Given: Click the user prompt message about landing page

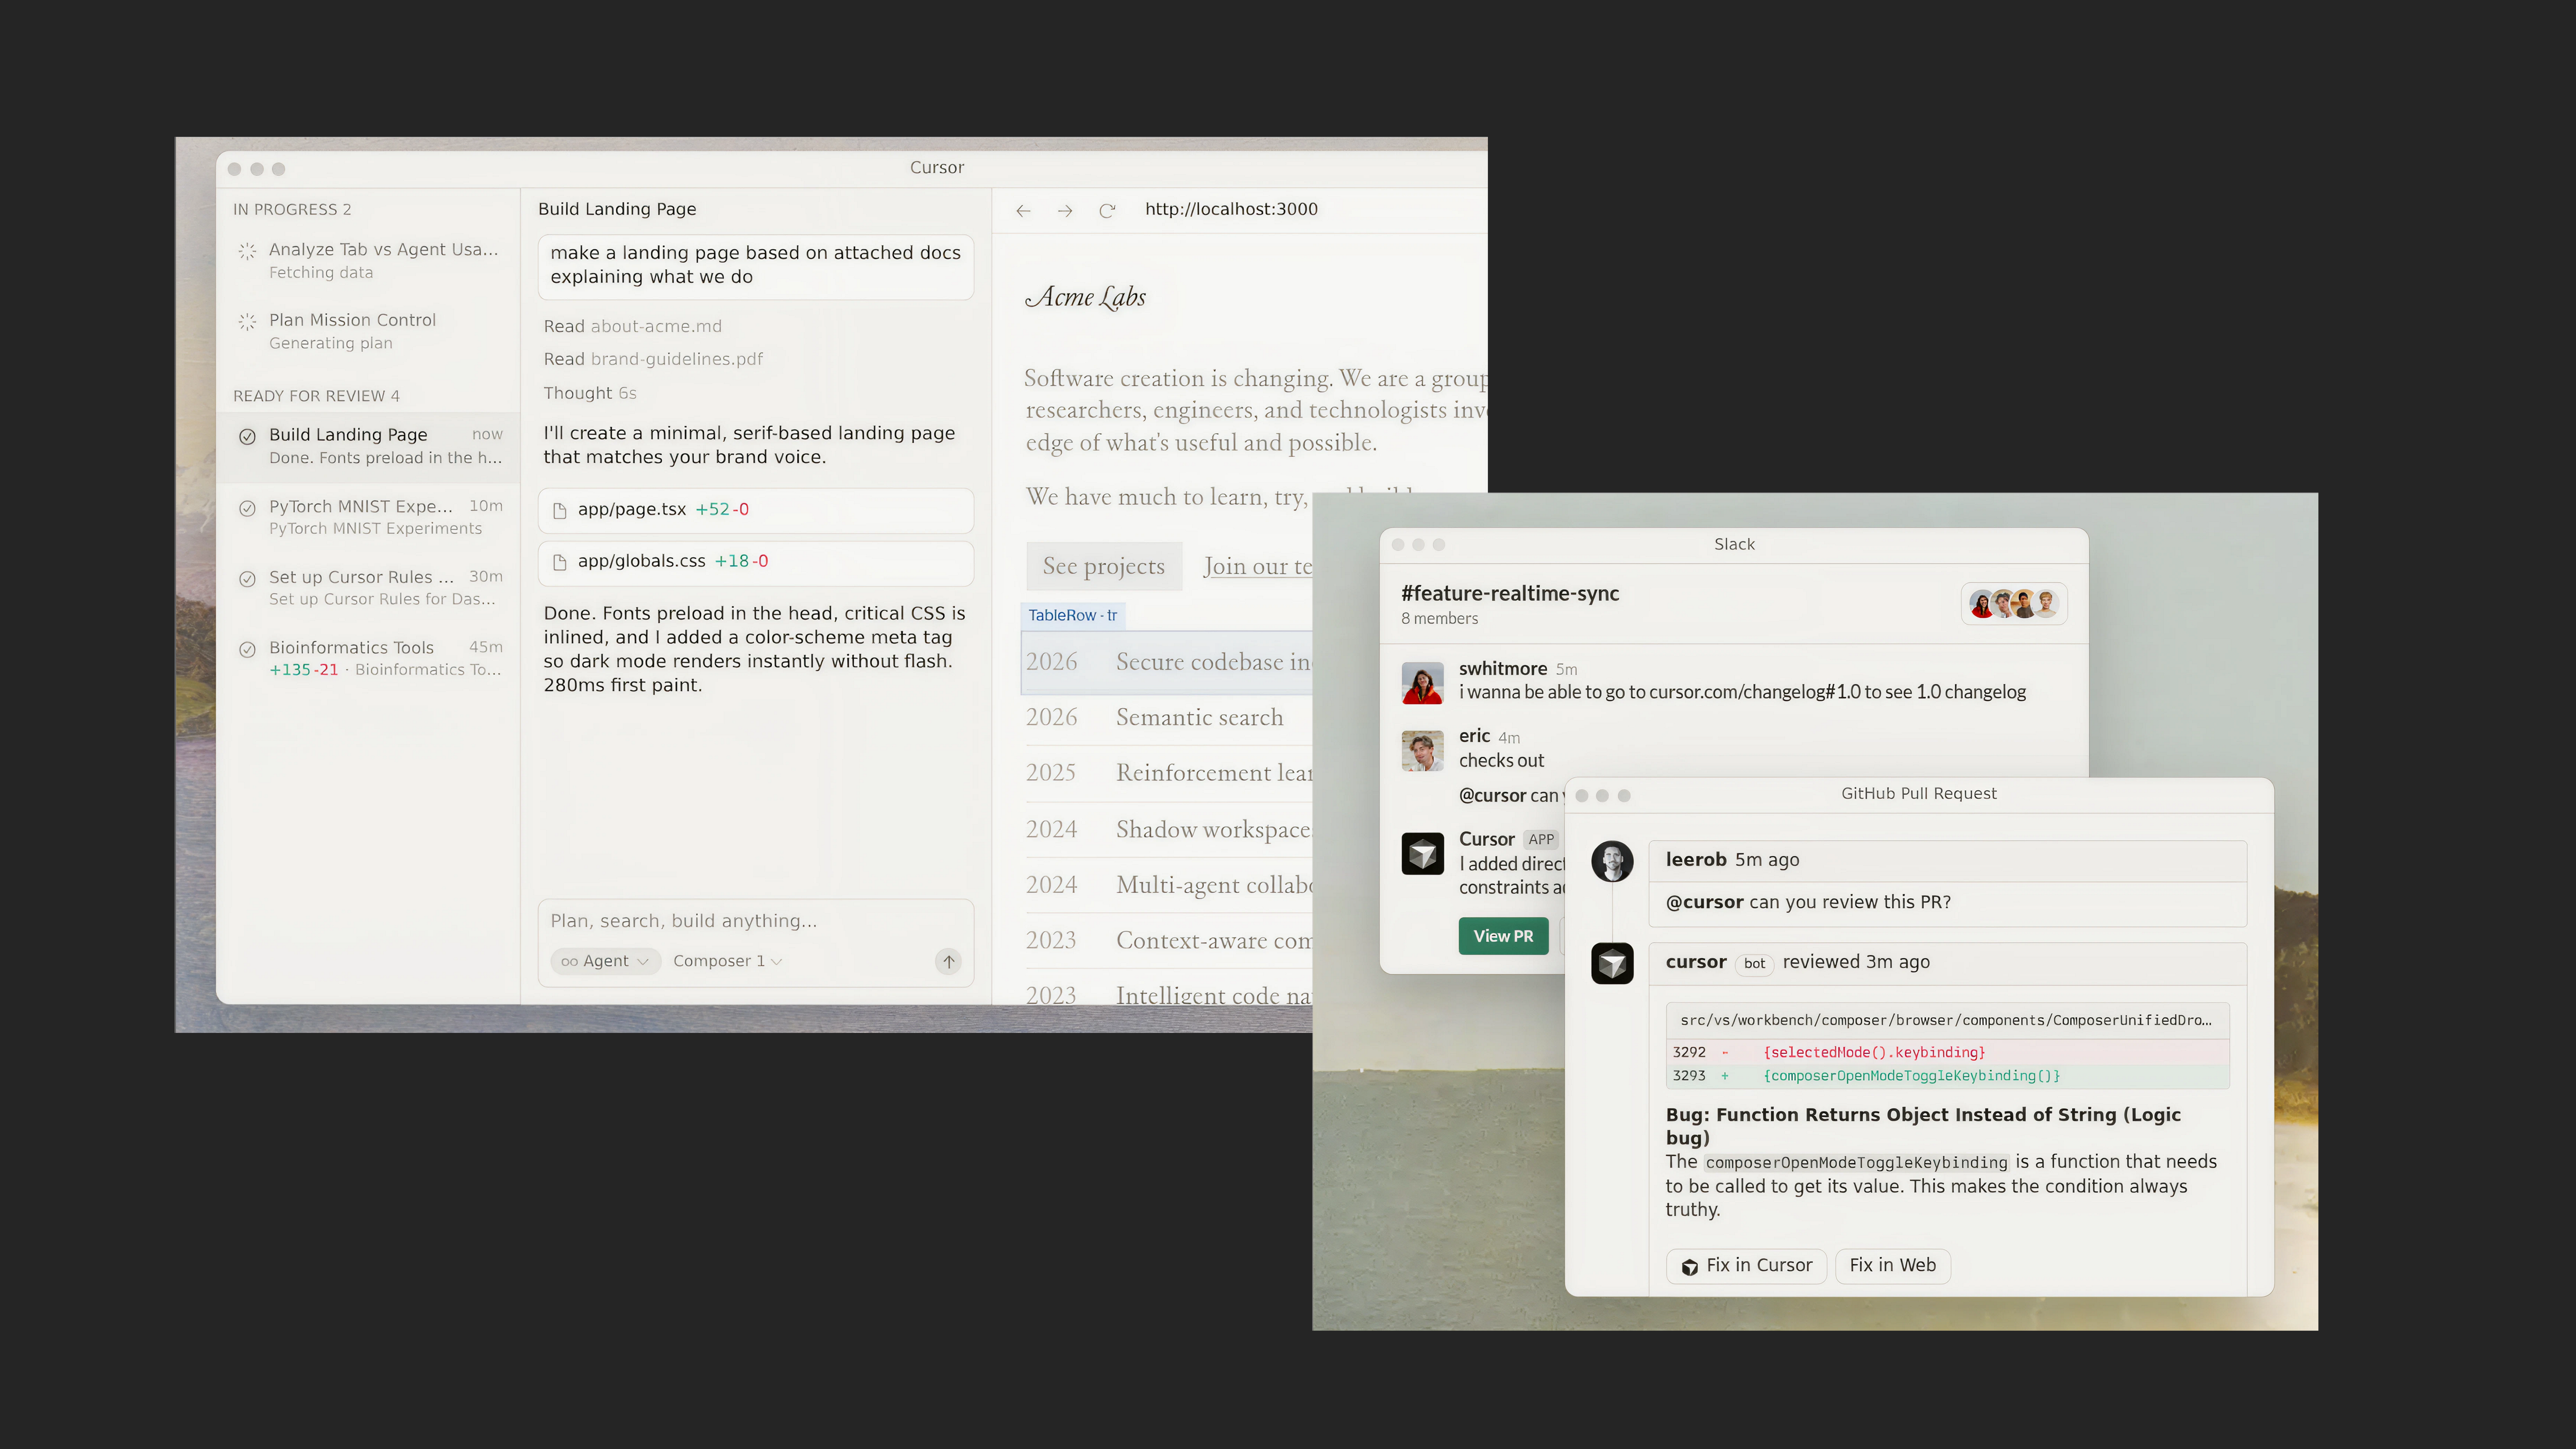Looking at the screenshot, I should tap(755, 266).
